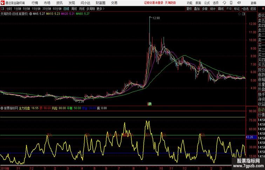
Task: Click the 标记 mark button
Action: 237,9
